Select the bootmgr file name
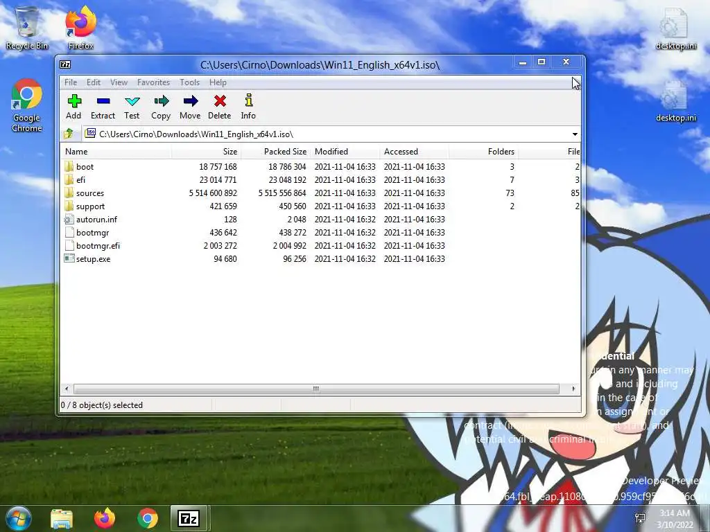The image size is (710, 532). (x=92, y=233)
